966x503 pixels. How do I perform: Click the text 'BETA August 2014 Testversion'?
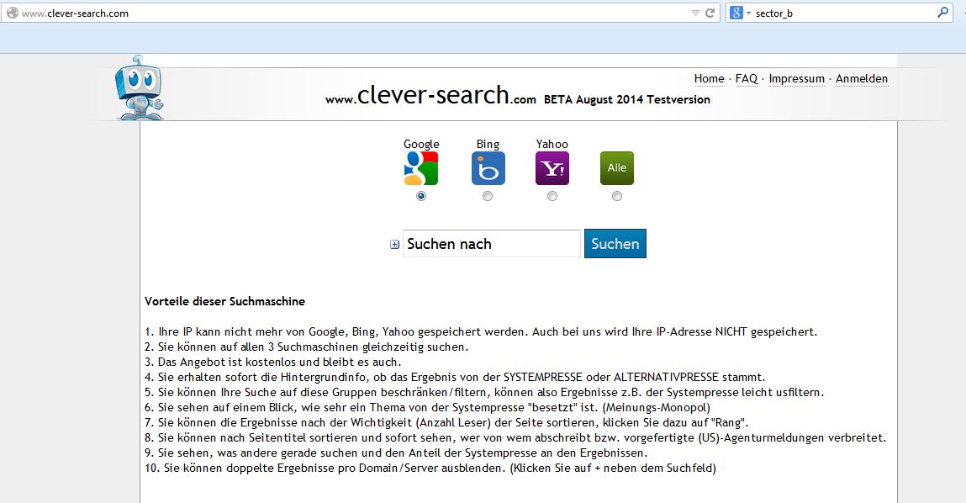pyautogui.click(x=627, y=99)
